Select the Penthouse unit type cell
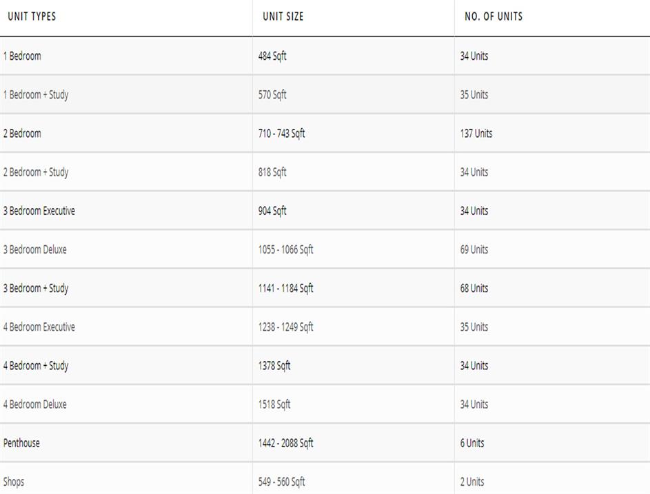650x494 pixels. 21,443
